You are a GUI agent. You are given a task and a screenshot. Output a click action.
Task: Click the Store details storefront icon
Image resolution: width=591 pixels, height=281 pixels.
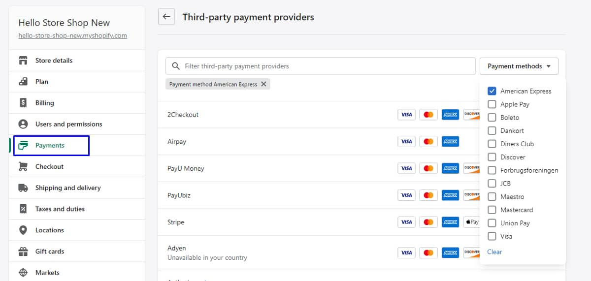pos(23,61)
